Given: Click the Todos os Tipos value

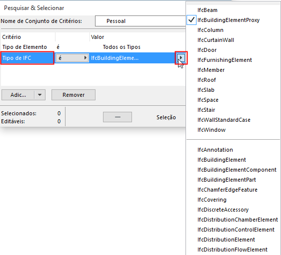Looking at the screenshot, I should (121, 47).
